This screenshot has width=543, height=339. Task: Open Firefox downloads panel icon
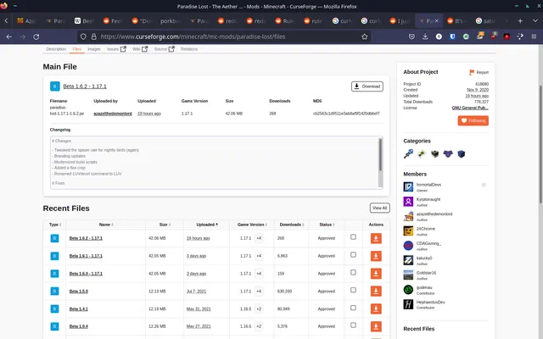[x=425, y=36]
